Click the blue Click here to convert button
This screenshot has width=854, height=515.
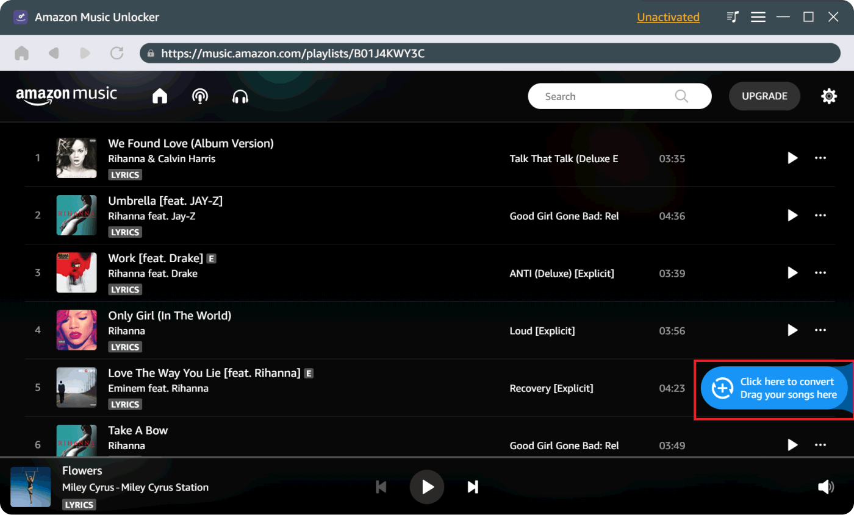tap(775, 388)
